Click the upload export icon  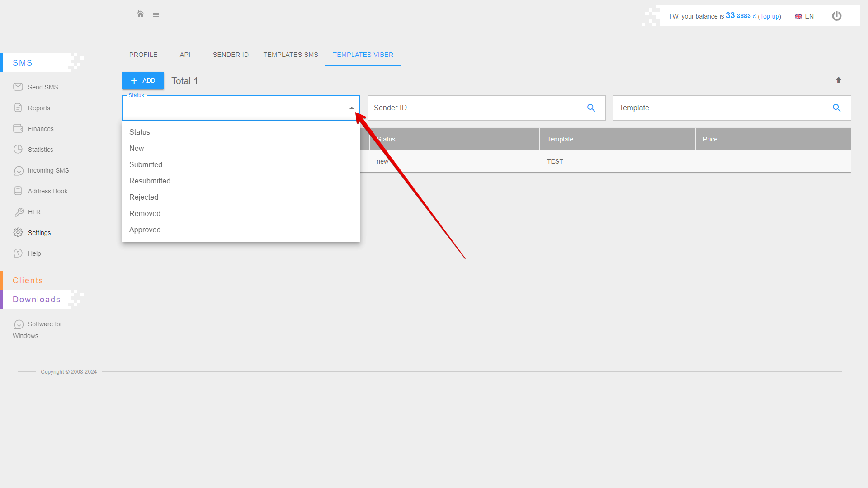[x=838, y=81]
